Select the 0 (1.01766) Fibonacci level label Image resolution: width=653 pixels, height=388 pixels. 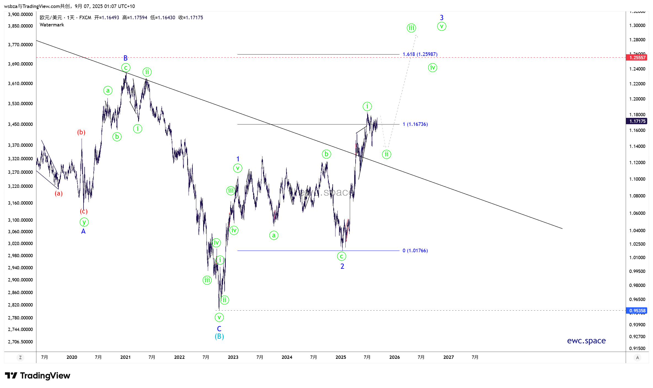[415, 251]
